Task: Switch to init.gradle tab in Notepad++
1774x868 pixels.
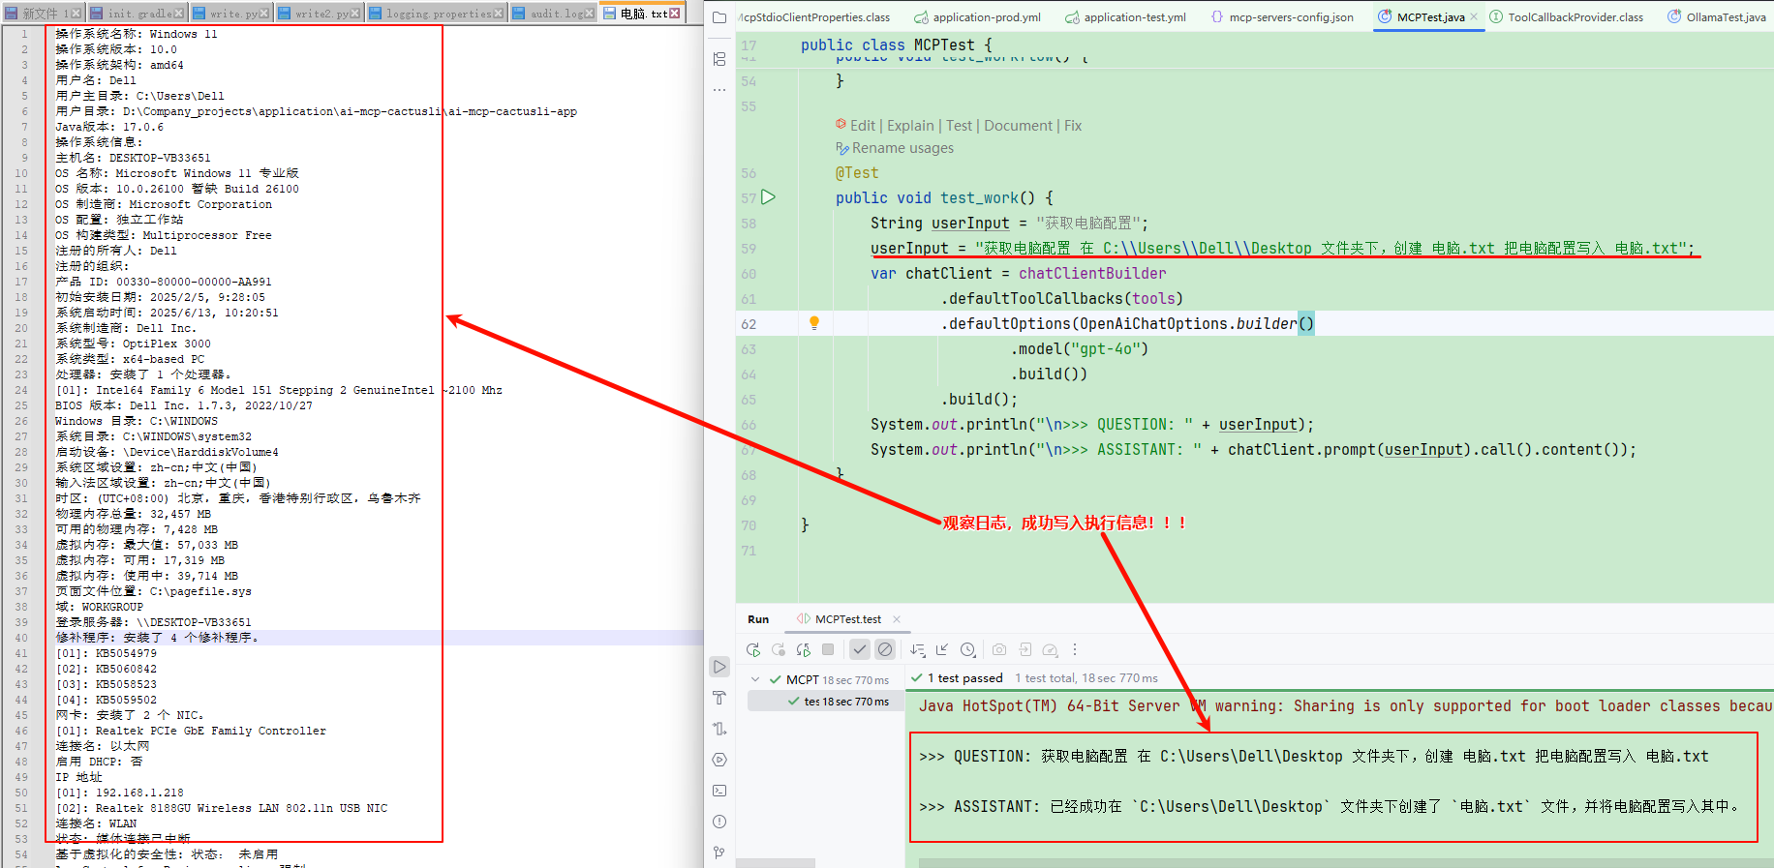Action: pyautogui.click(x=137, y=14)
